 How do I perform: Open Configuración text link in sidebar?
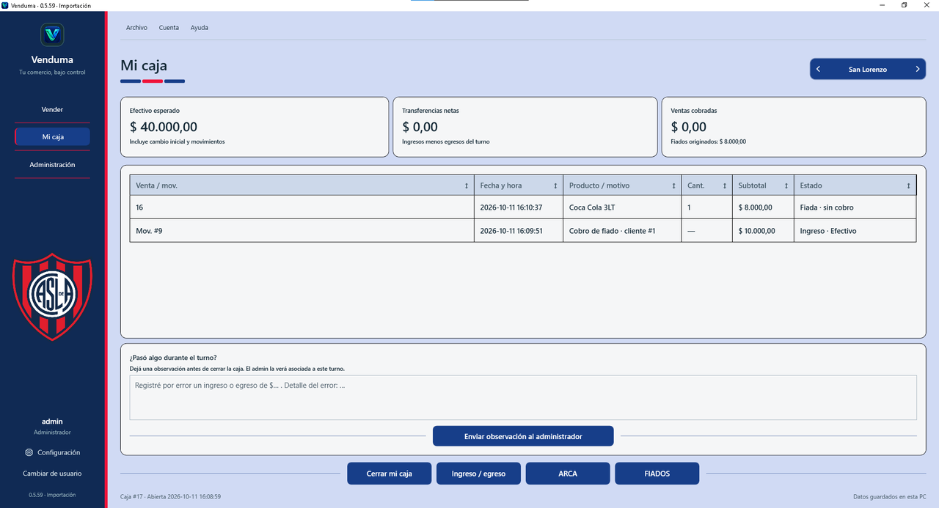point(59,452)
